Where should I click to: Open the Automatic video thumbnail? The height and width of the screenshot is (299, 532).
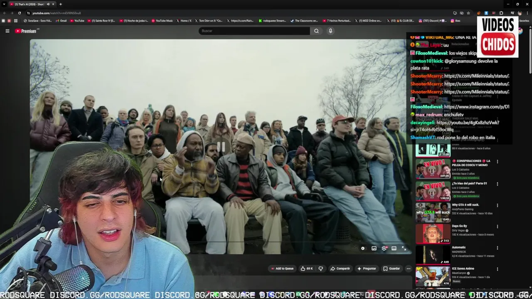tap(433, 255)
